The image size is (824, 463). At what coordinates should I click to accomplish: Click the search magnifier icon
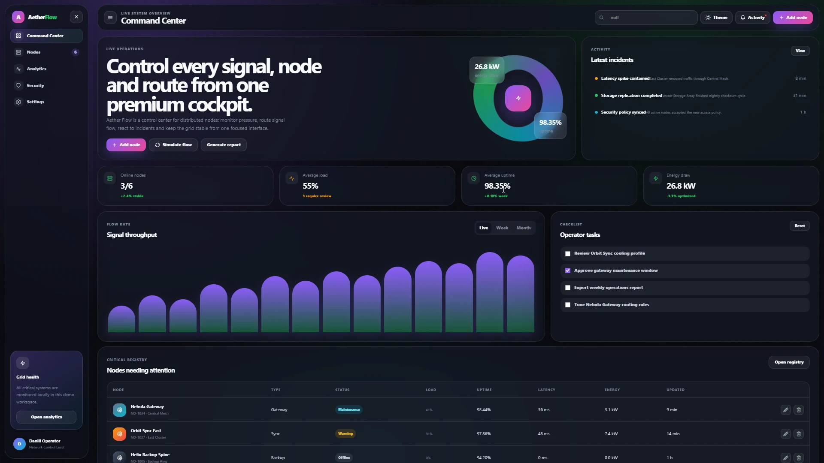[x=601, y=18]
